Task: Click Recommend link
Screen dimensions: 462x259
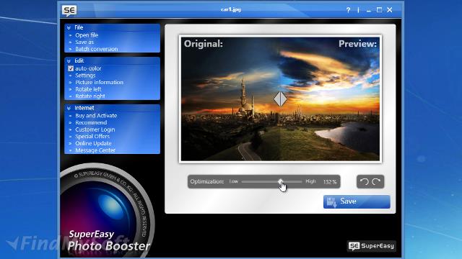Action: point(91,122)
